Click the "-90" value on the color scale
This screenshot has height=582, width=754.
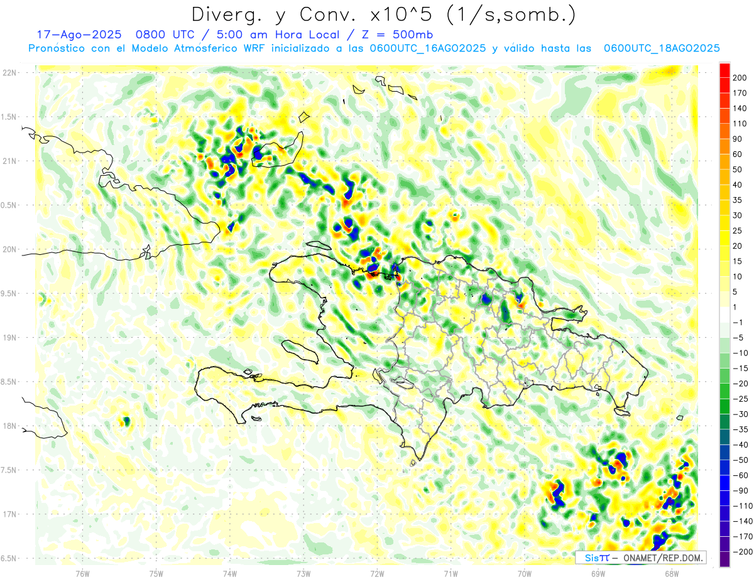740,490
